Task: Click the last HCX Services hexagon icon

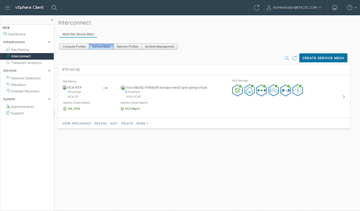Action: click(297, 90)
